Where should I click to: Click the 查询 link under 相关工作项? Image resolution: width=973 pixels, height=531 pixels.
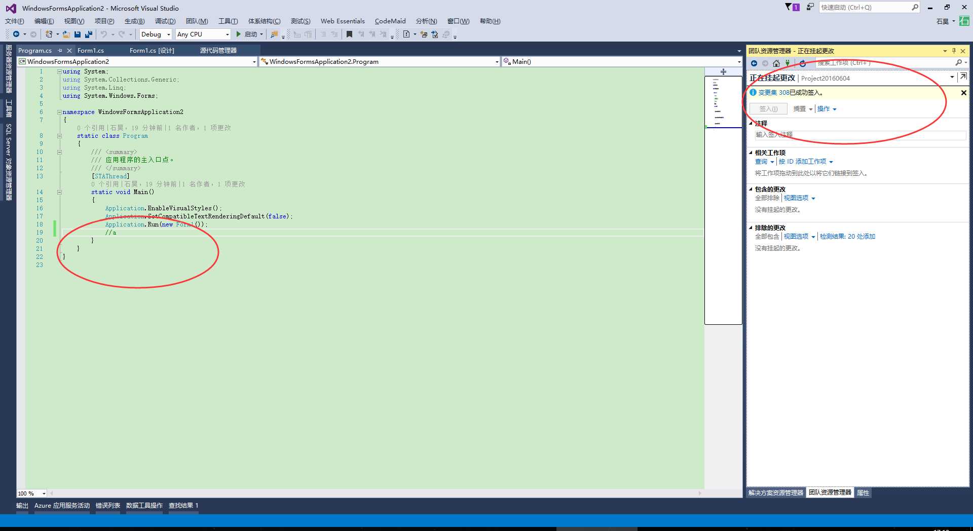coord(761,162)
